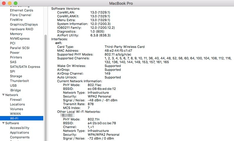Open Hardware RAID section

tap(21, 29)
